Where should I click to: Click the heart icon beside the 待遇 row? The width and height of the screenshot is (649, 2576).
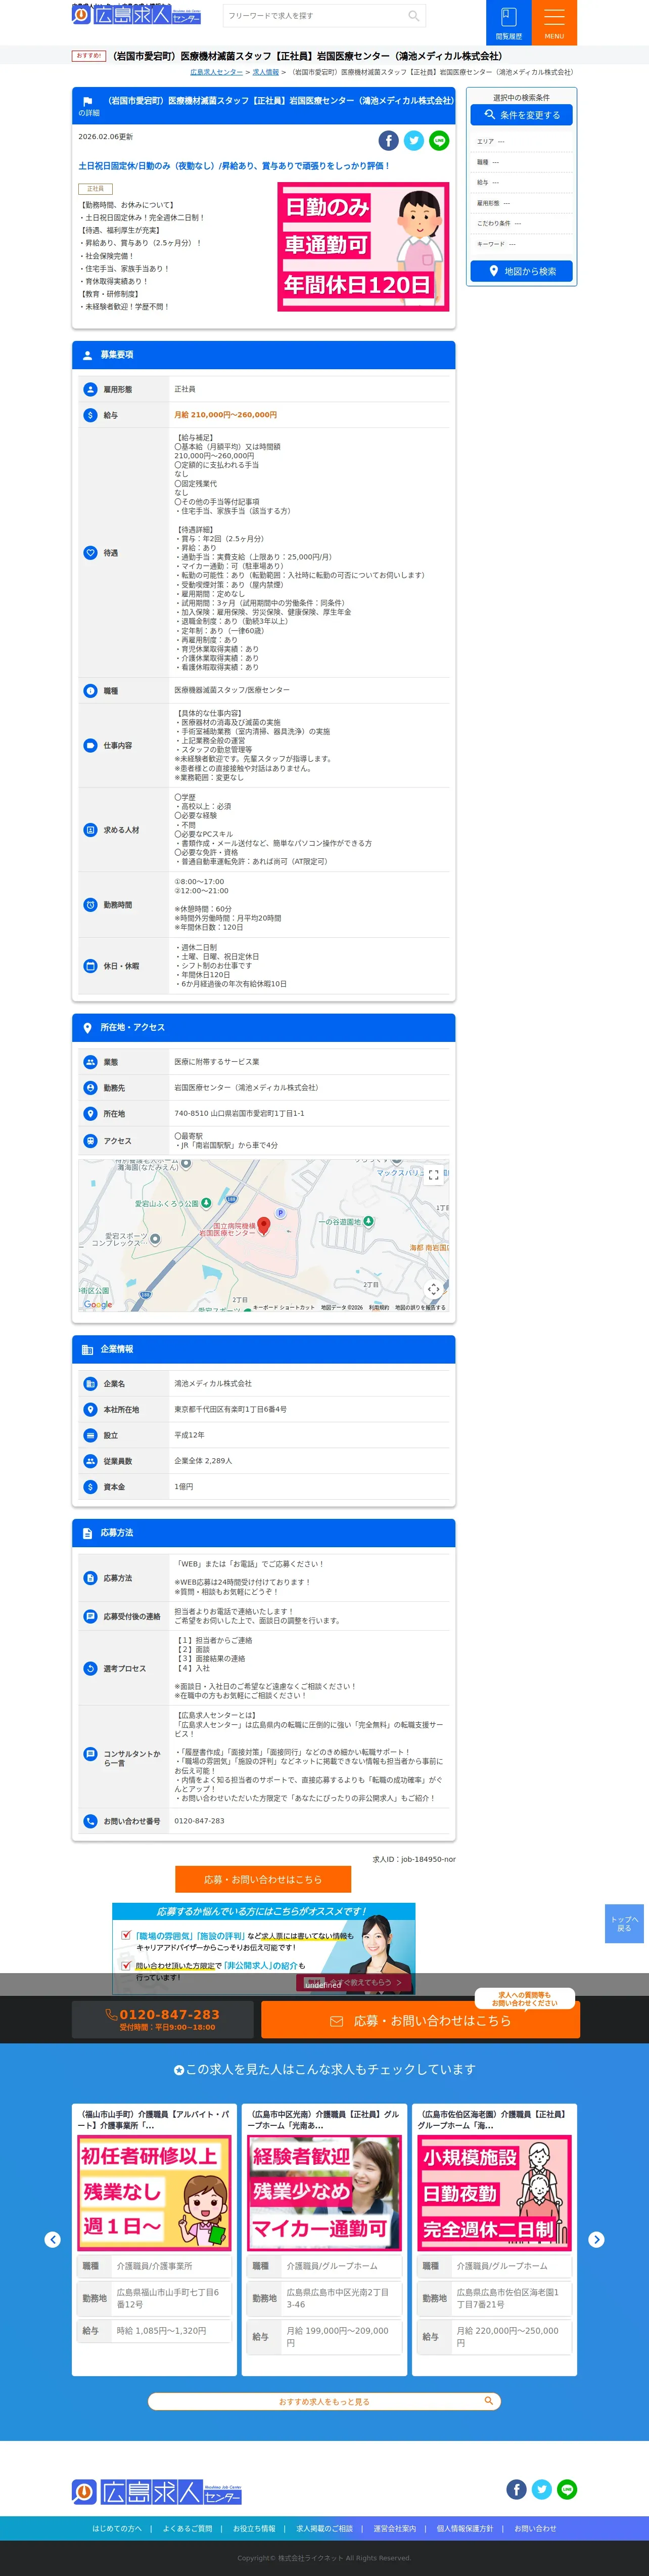point(90,553)
